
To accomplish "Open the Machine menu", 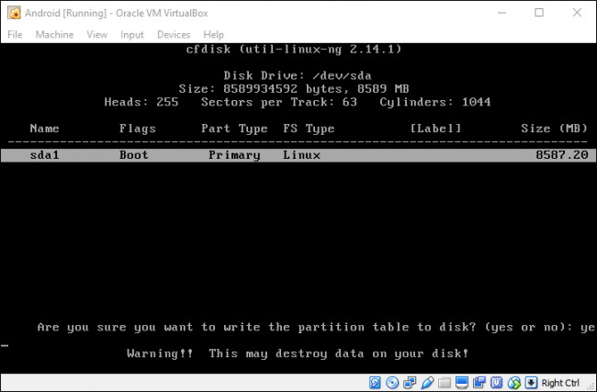I will pos(54,34).
